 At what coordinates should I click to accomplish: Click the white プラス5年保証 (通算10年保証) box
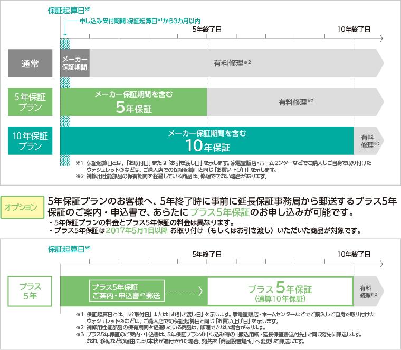tap(280, 291)
